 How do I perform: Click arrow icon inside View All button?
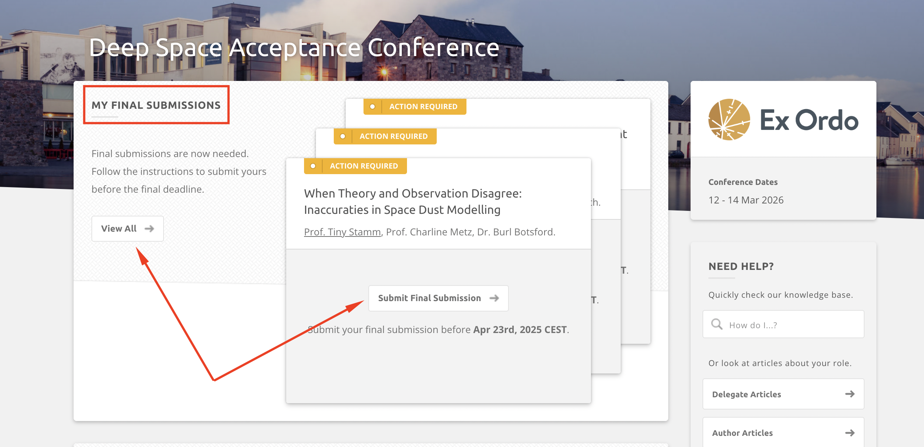(x=149, y=229)
